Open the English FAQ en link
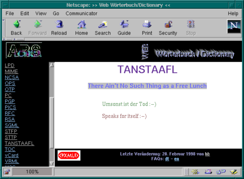The image size is (244, 179). pyautogui.click(x=177, y=159)
